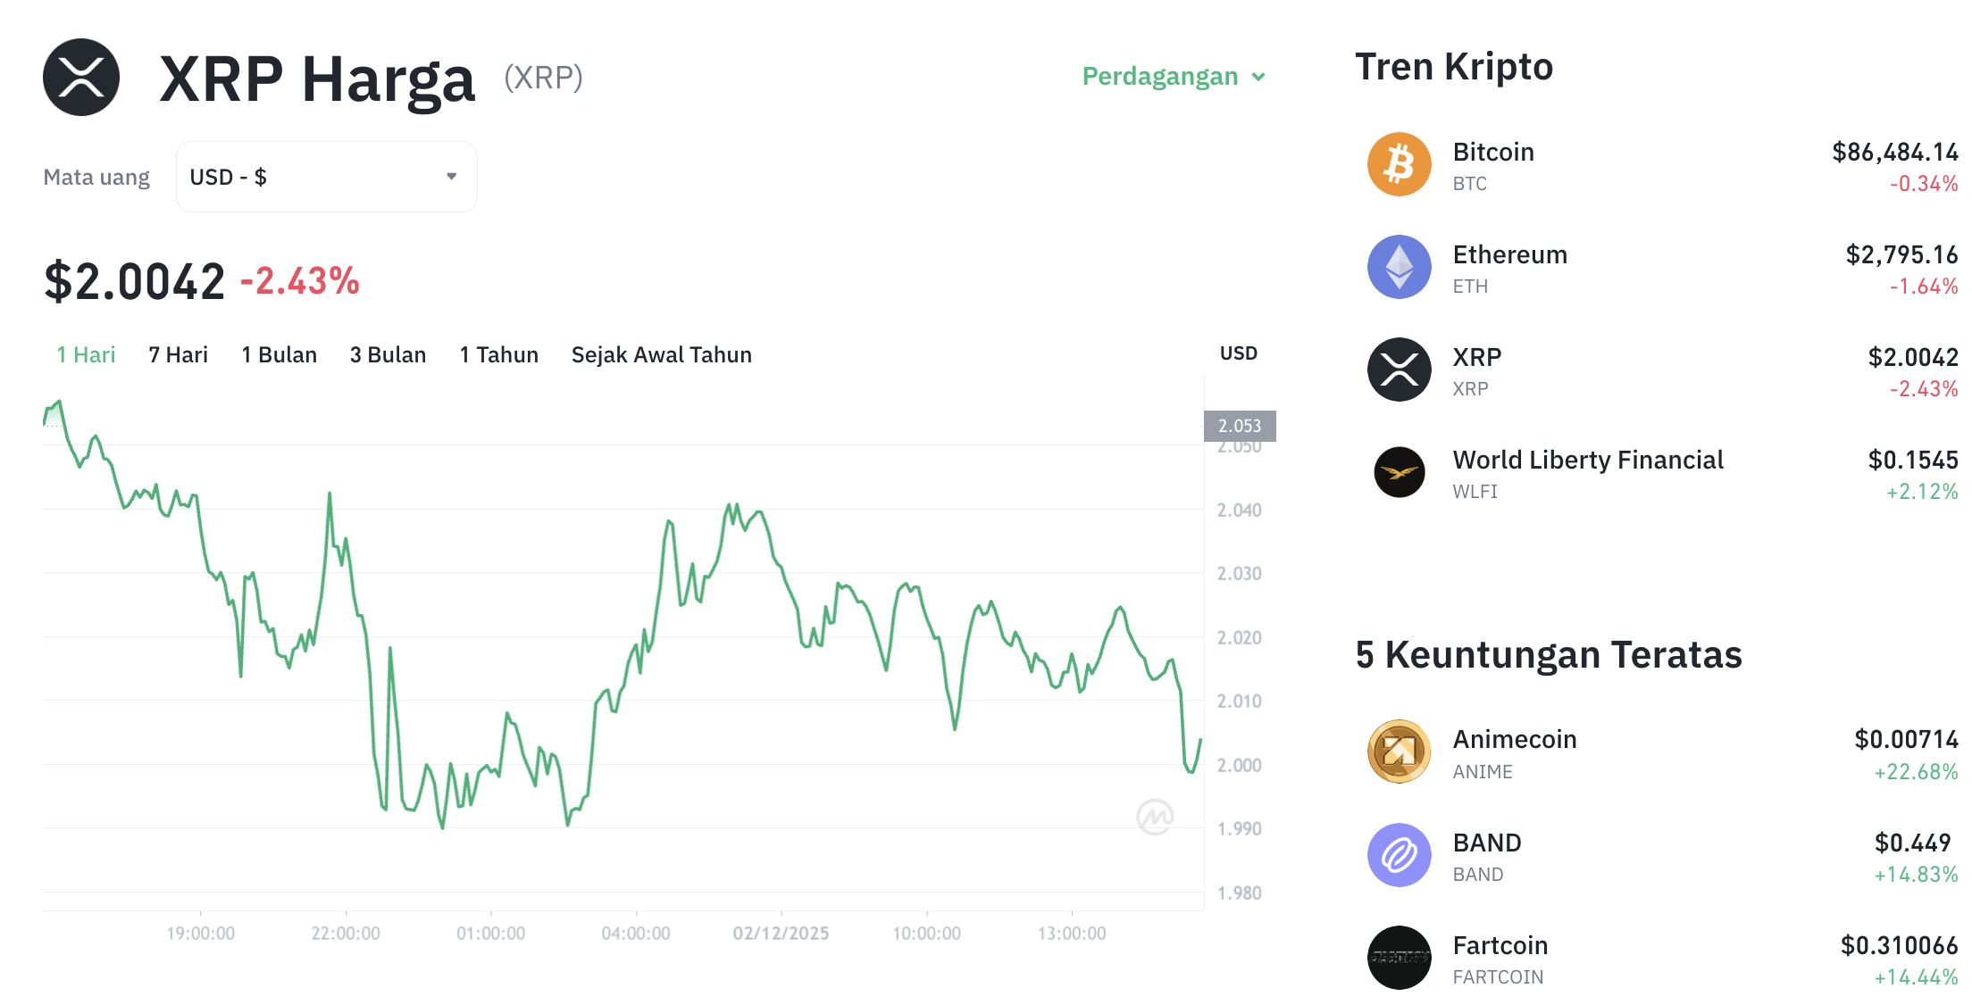
Task: Click the Fartcoin icon
Action: pos(1399,958)
